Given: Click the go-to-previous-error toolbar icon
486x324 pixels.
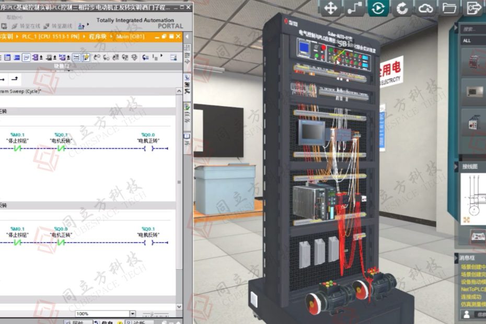Looking at the screenshot, I should (x=97, y=57).
